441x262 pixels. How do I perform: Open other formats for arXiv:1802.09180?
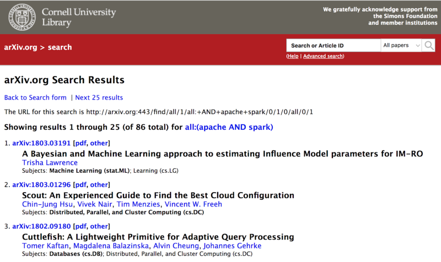point(99,226)
